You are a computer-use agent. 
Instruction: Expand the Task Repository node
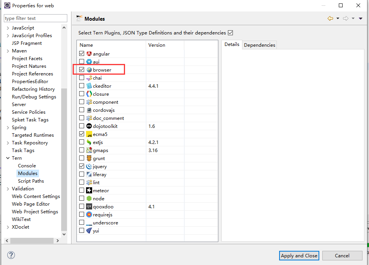click(8, 143)
